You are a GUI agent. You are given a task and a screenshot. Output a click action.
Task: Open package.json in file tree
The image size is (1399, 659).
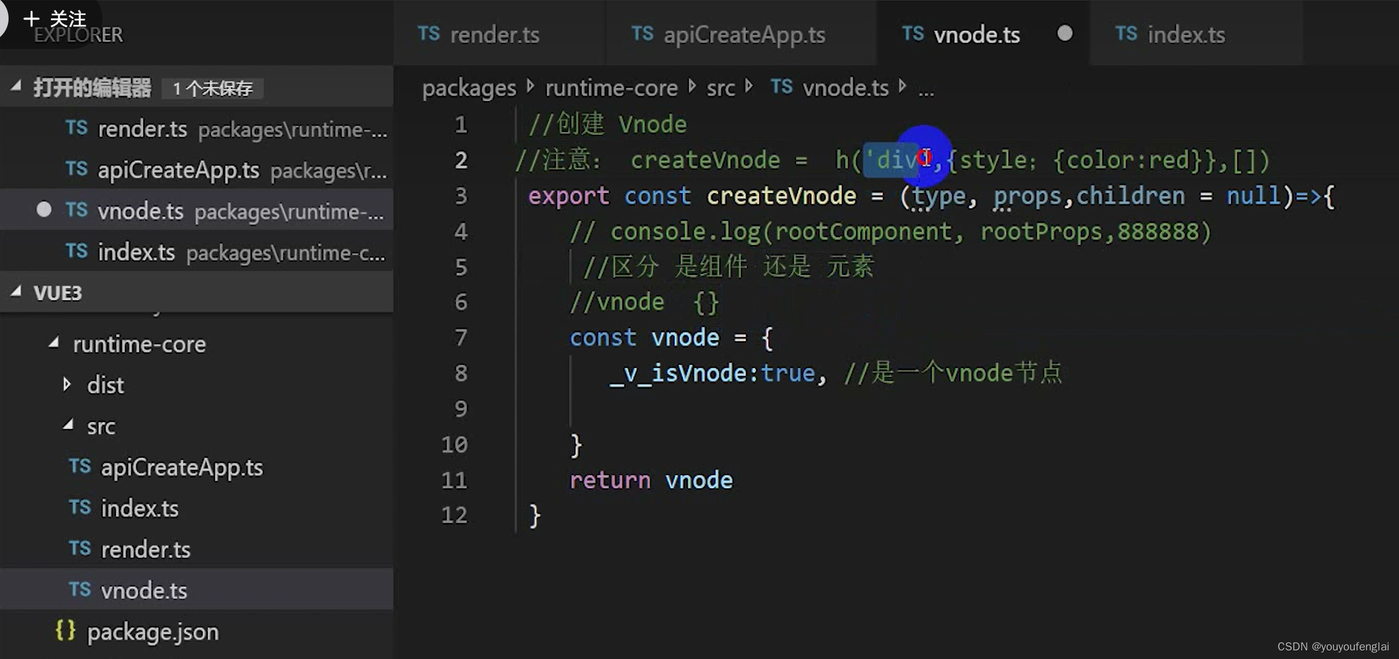196,631
